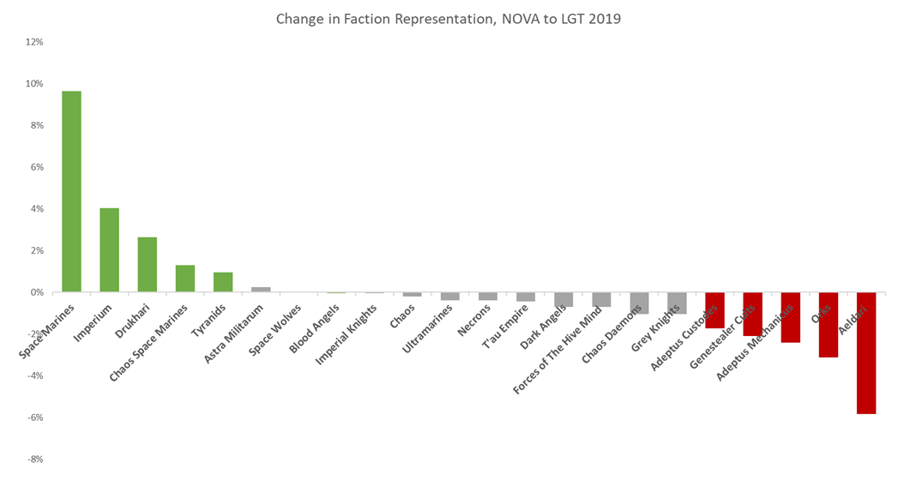Click the small gray Astra Militarum bar

261,290
